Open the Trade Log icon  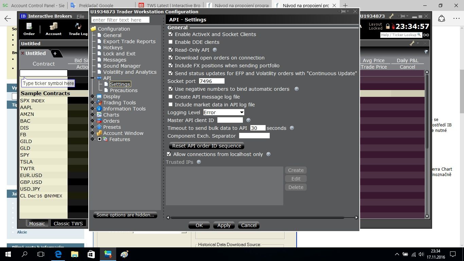(x=78, y=29)
